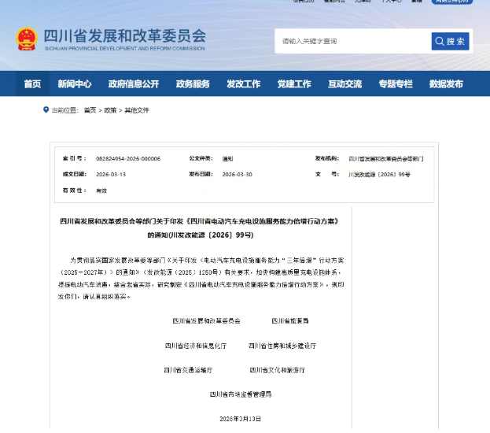Select the written date 2026-03-13
The image size is (490, 433).
pos(111,174)
